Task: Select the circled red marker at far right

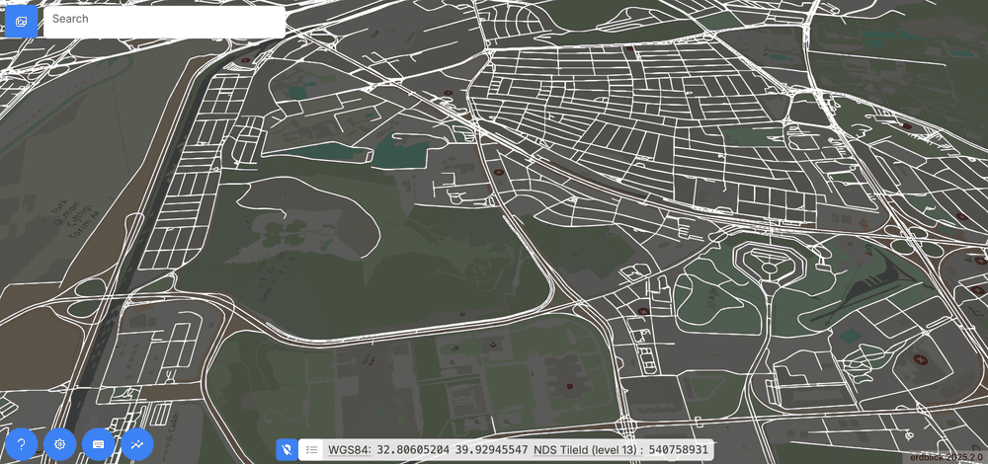Action: [x=922, y=359]
